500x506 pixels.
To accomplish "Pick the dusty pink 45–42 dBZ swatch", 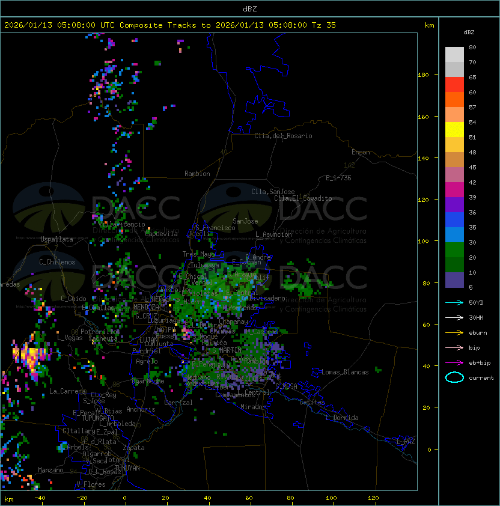I will click(x=454, y=175).
